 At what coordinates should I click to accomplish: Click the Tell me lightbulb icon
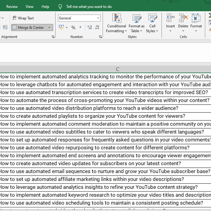(x=60, y=7)
